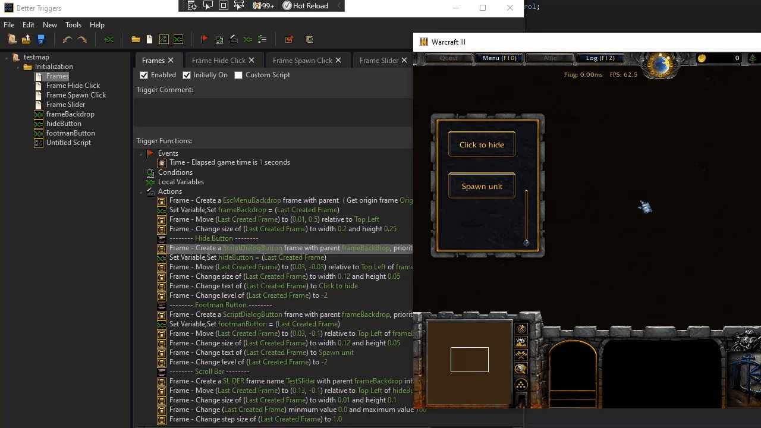Click the crossed axes ally color icon in Warcraft III
The height and width of the screenshot is (428, 761).
(x=521, y=355)
